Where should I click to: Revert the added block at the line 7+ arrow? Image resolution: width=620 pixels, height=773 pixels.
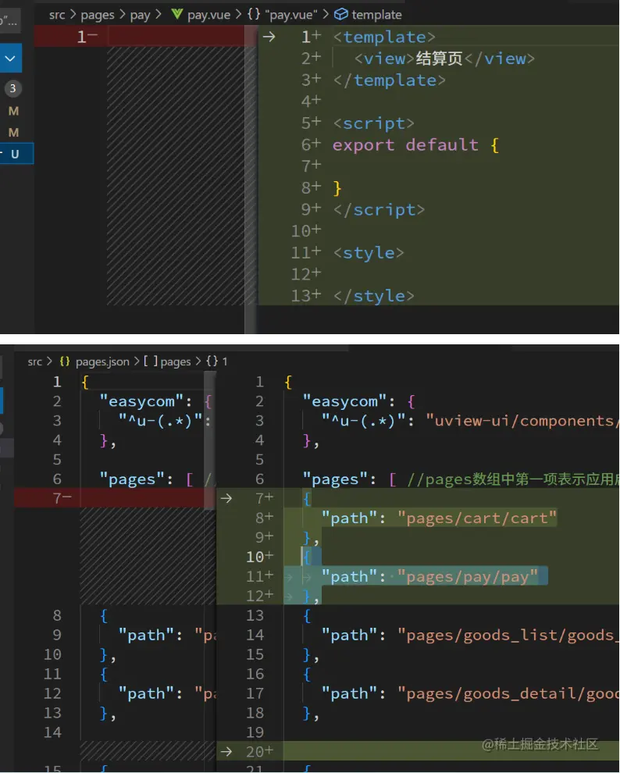pos(226,498)
